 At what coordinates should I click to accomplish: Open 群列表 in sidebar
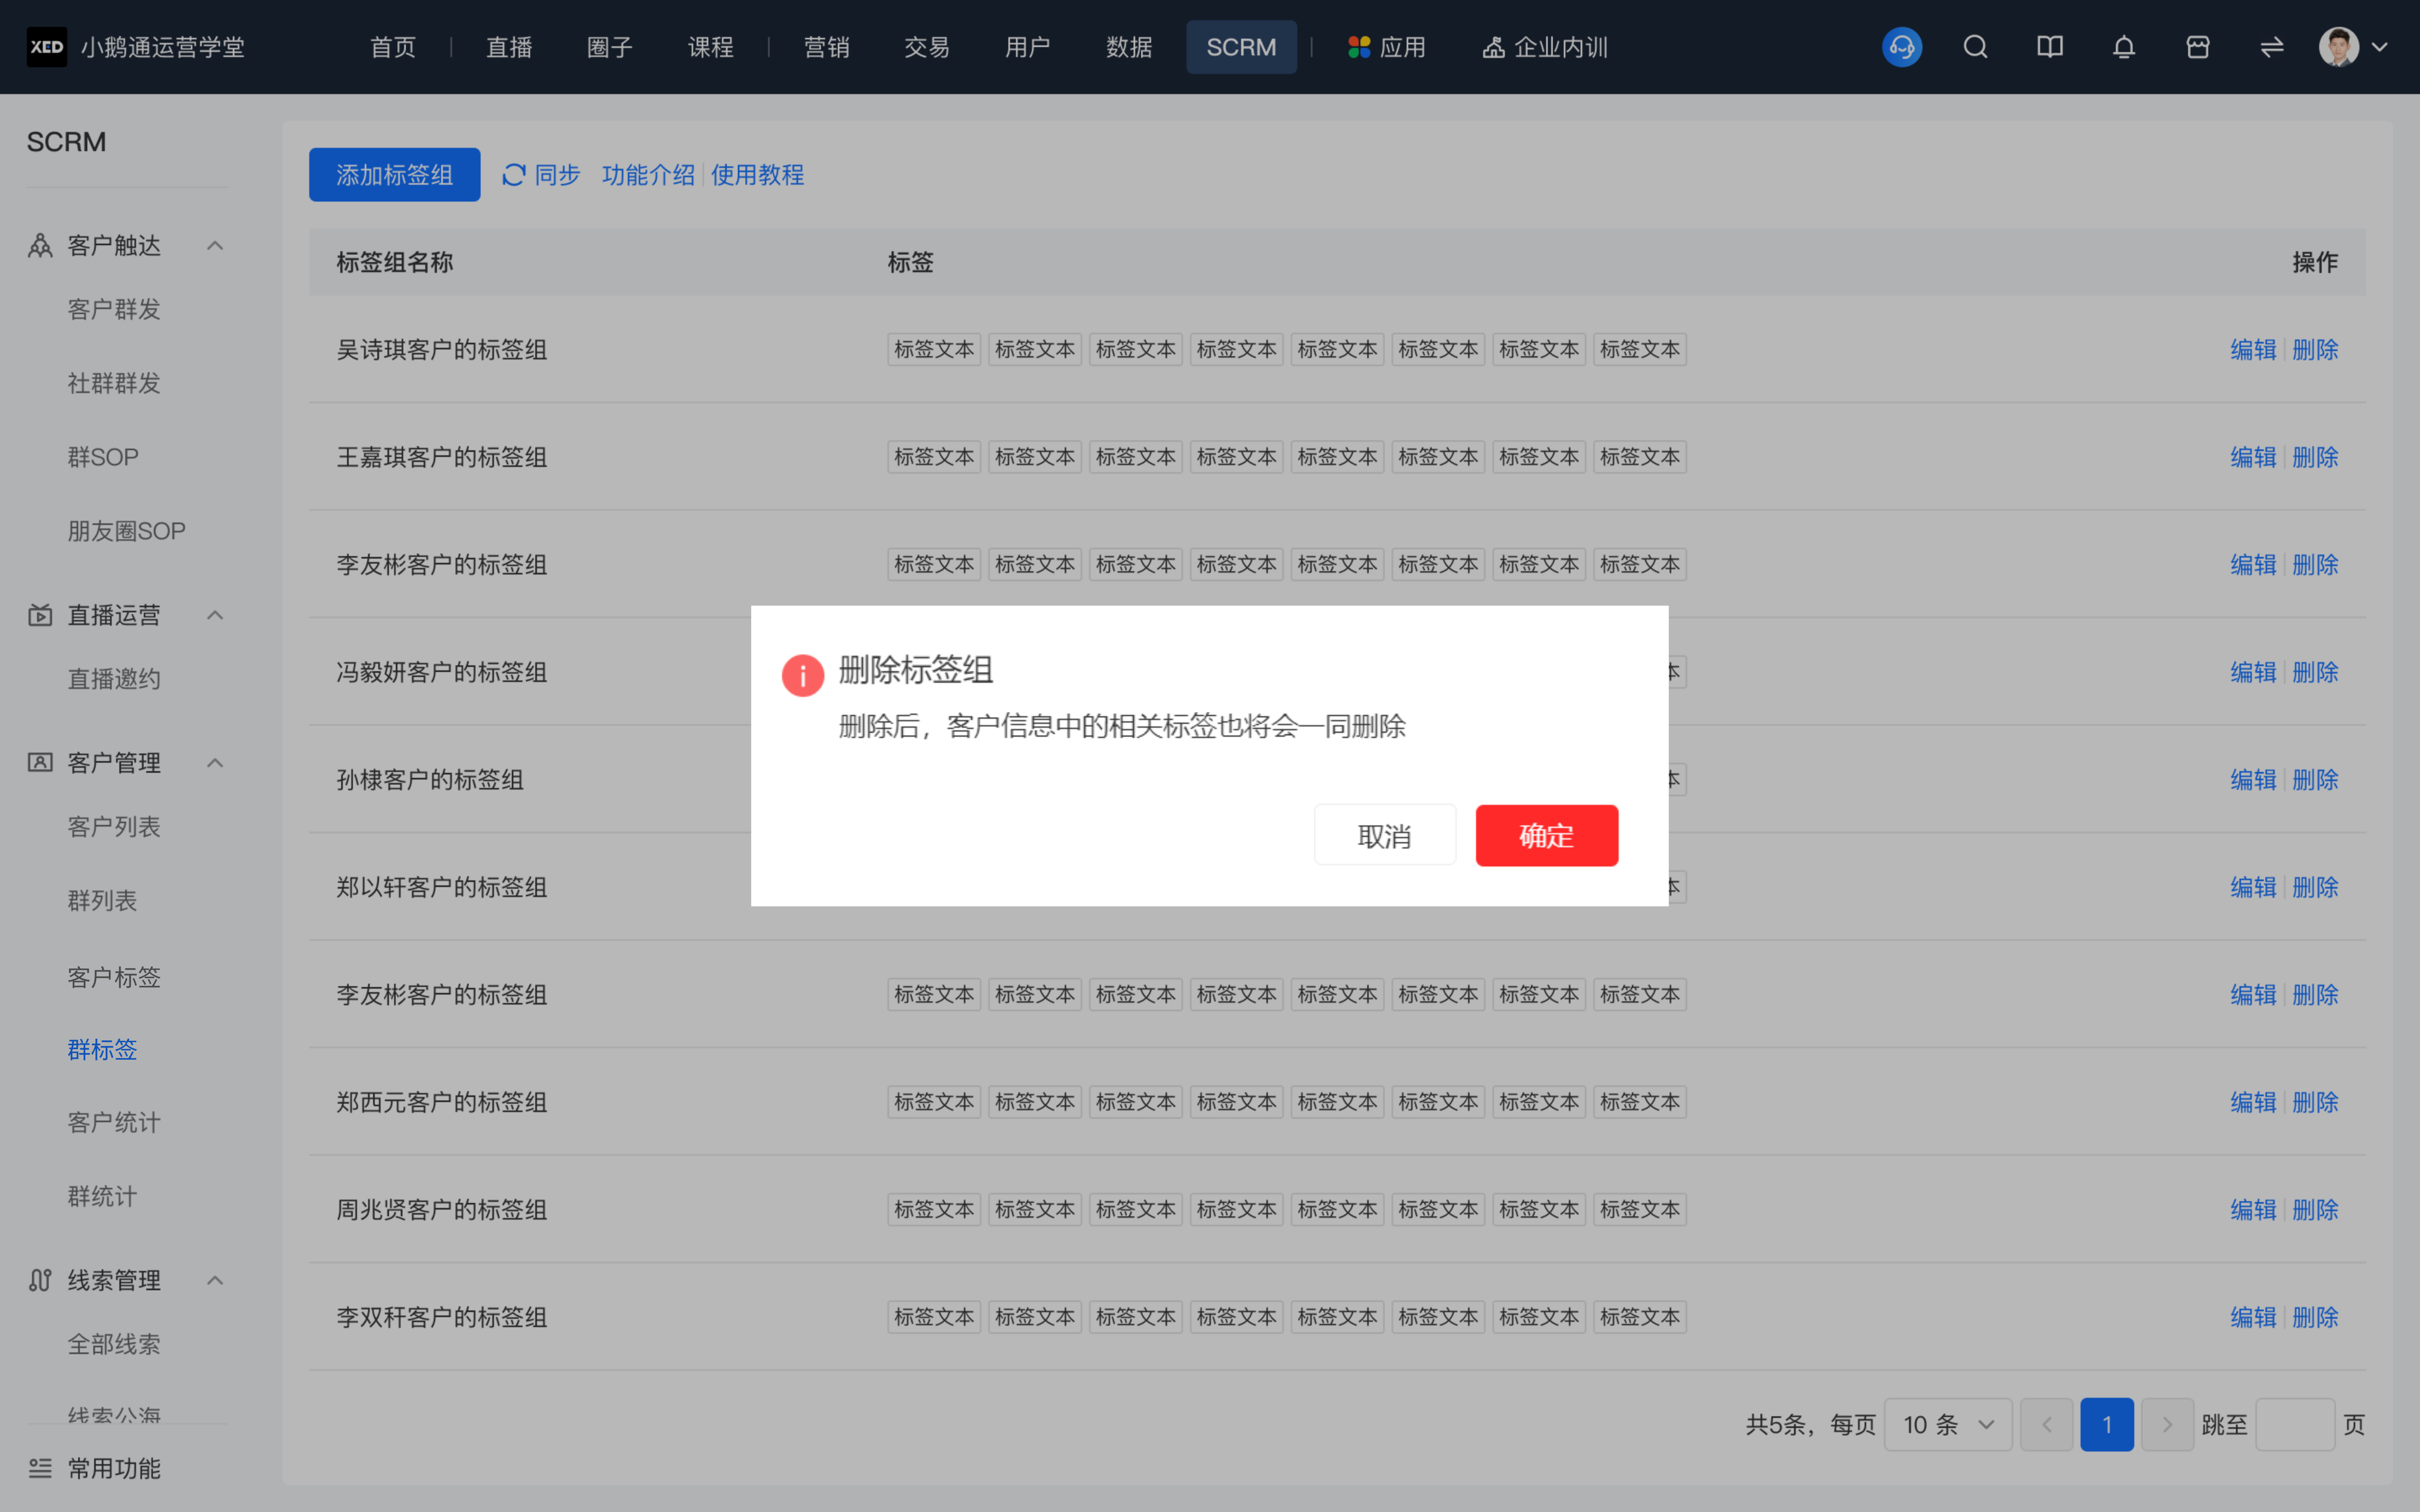pos(102,901)
